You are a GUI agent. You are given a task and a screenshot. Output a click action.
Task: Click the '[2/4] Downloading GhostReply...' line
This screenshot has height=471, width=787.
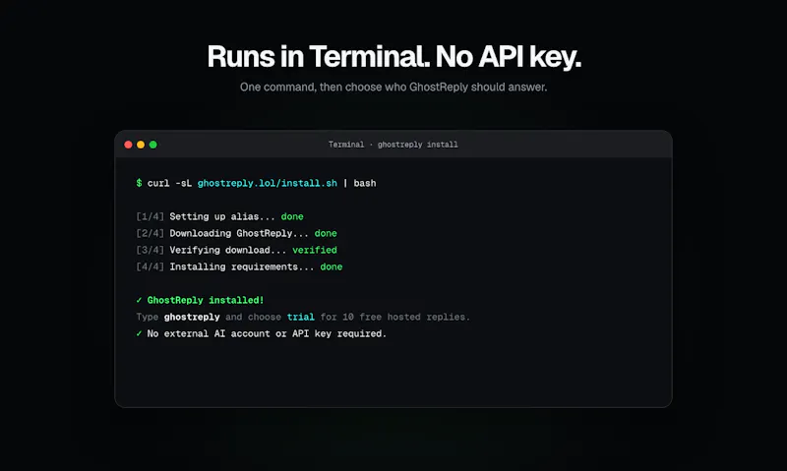coord(236,233)
